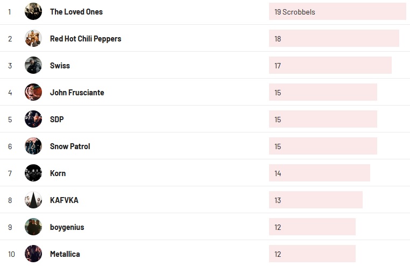Click the Korn artist avatar
This screenshot has height=266, width=410.
(33, 173)
